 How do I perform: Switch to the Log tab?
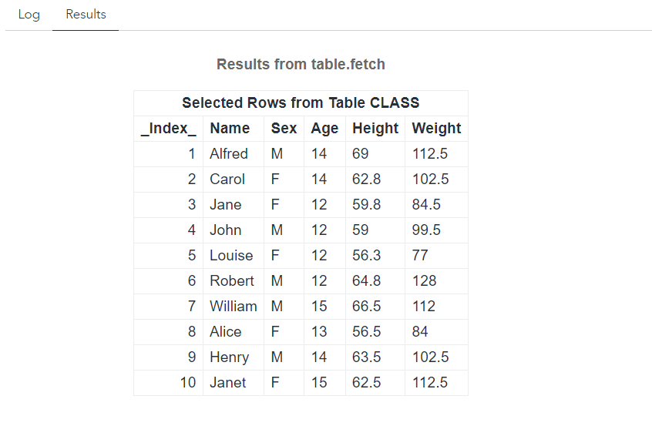click(x=29, y=15)
